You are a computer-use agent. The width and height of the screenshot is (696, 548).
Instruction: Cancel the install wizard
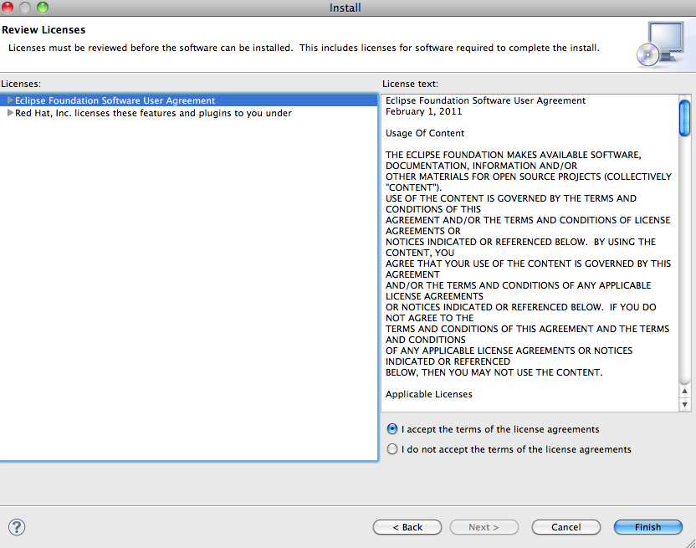pos(566,527)
